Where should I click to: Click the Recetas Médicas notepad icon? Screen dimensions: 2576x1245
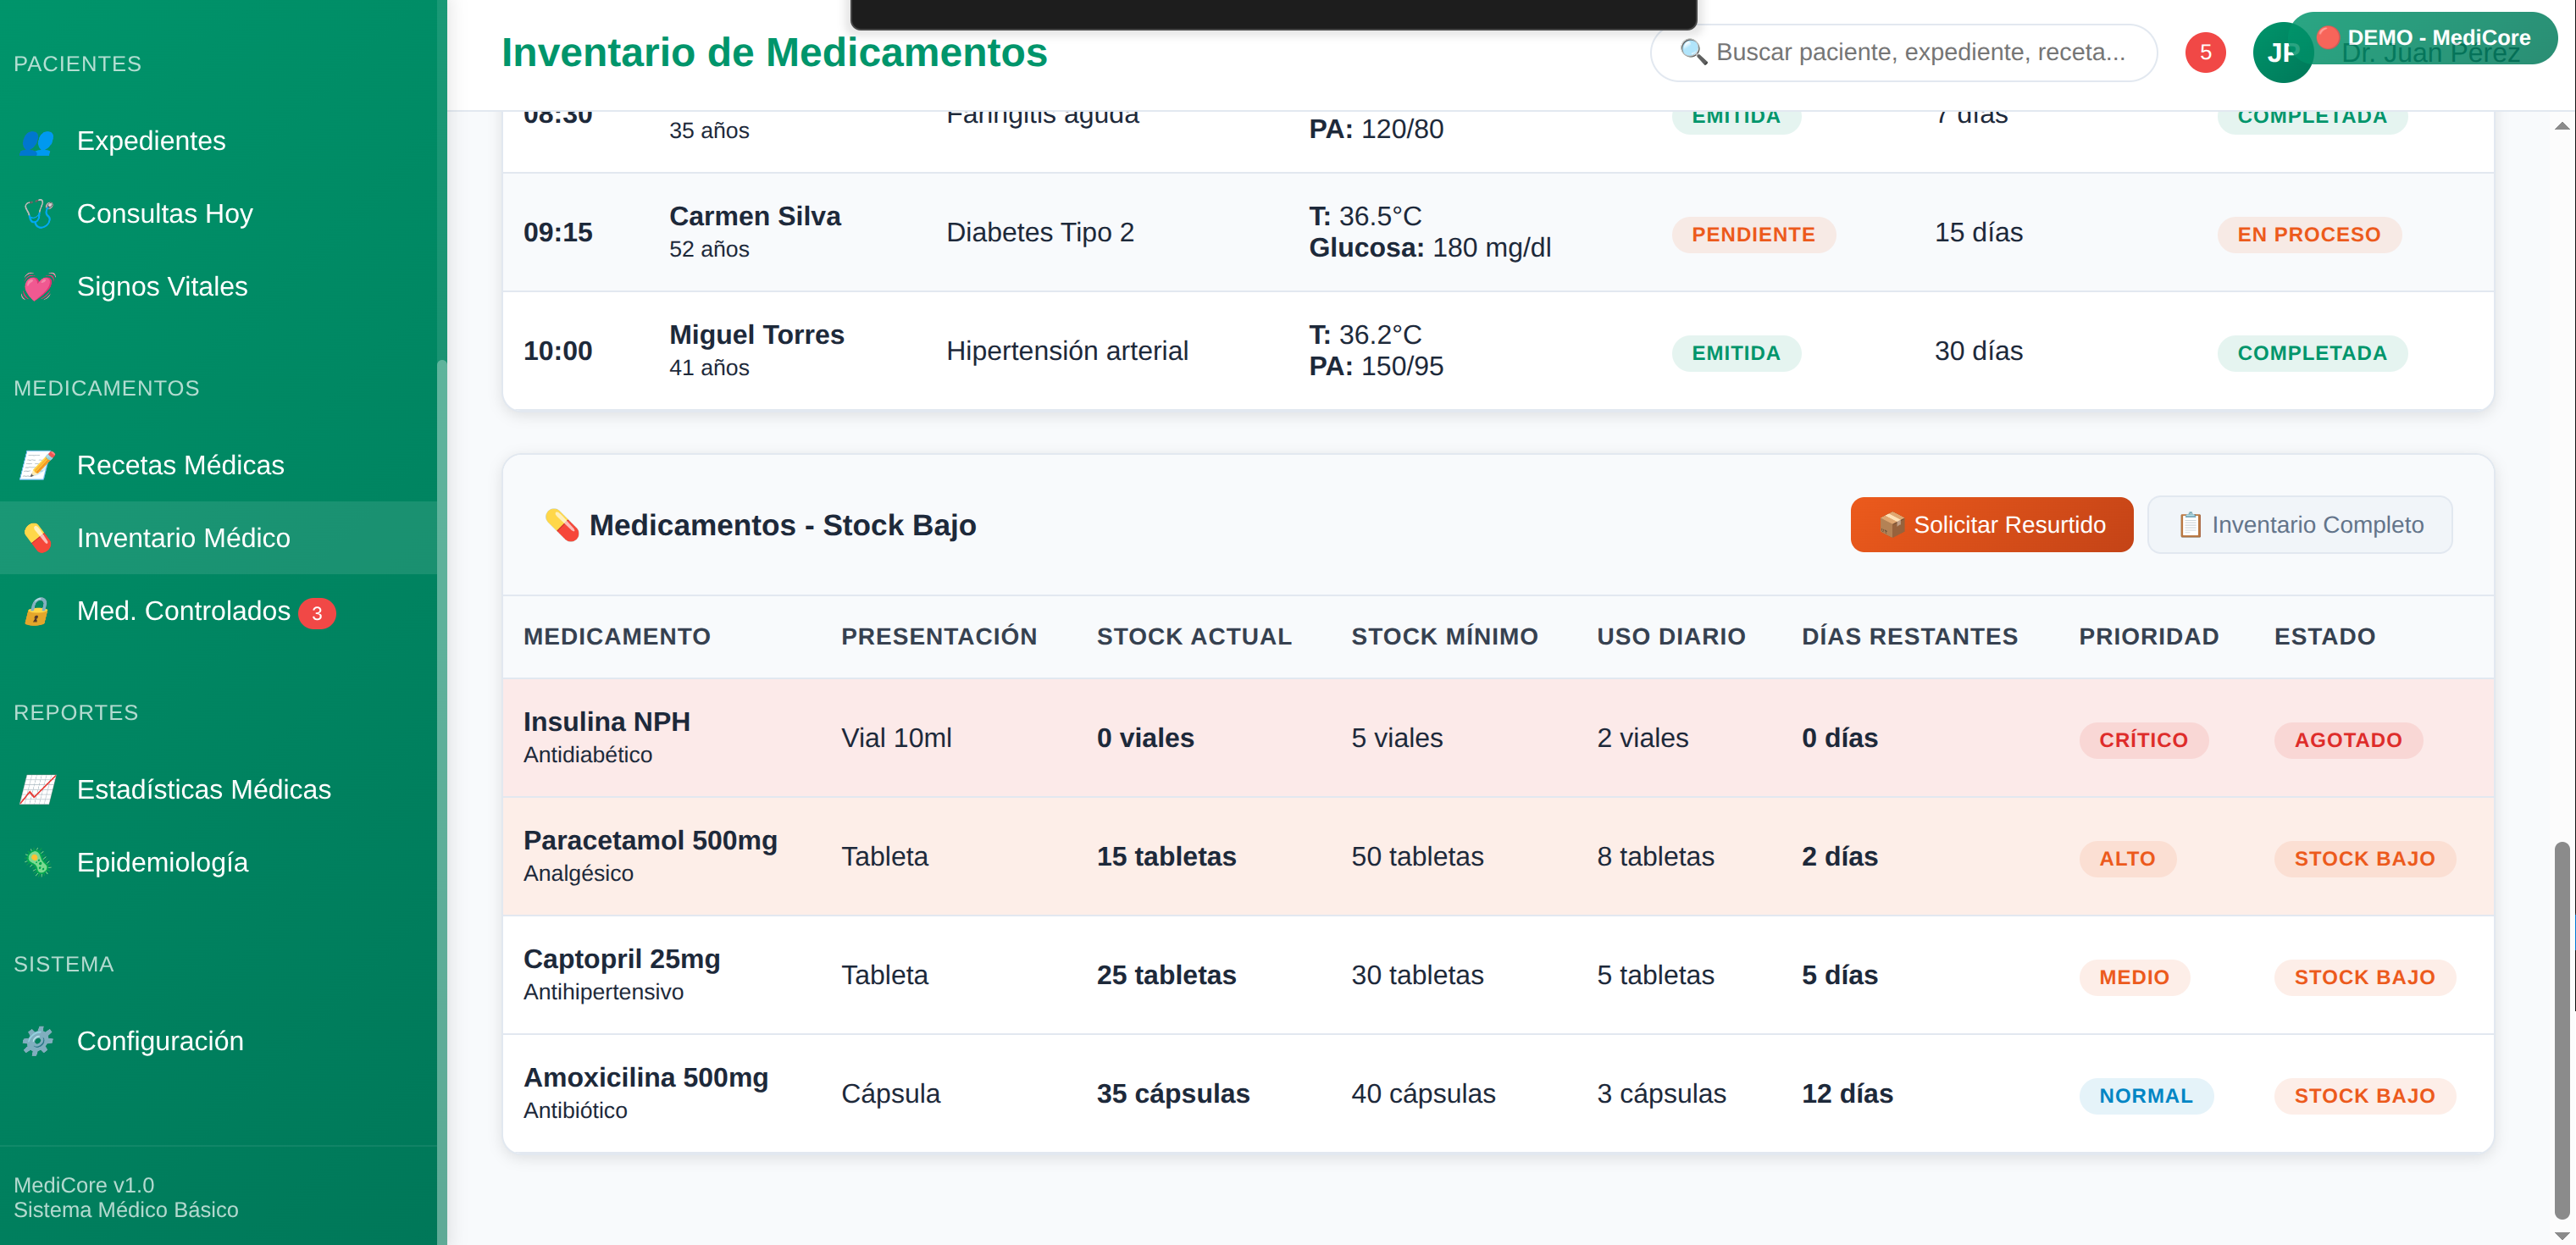point(38,465)
